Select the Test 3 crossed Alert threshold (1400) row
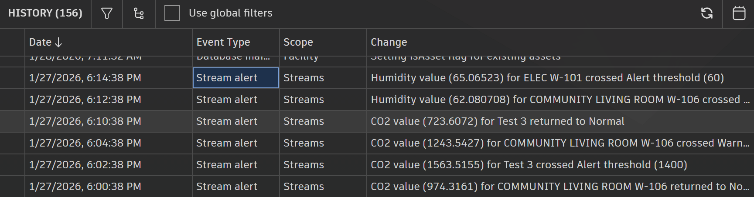The width and height of the screenshot is (754, 197). (x=529, y=165)
